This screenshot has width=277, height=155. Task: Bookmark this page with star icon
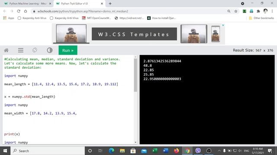point(236,11)
